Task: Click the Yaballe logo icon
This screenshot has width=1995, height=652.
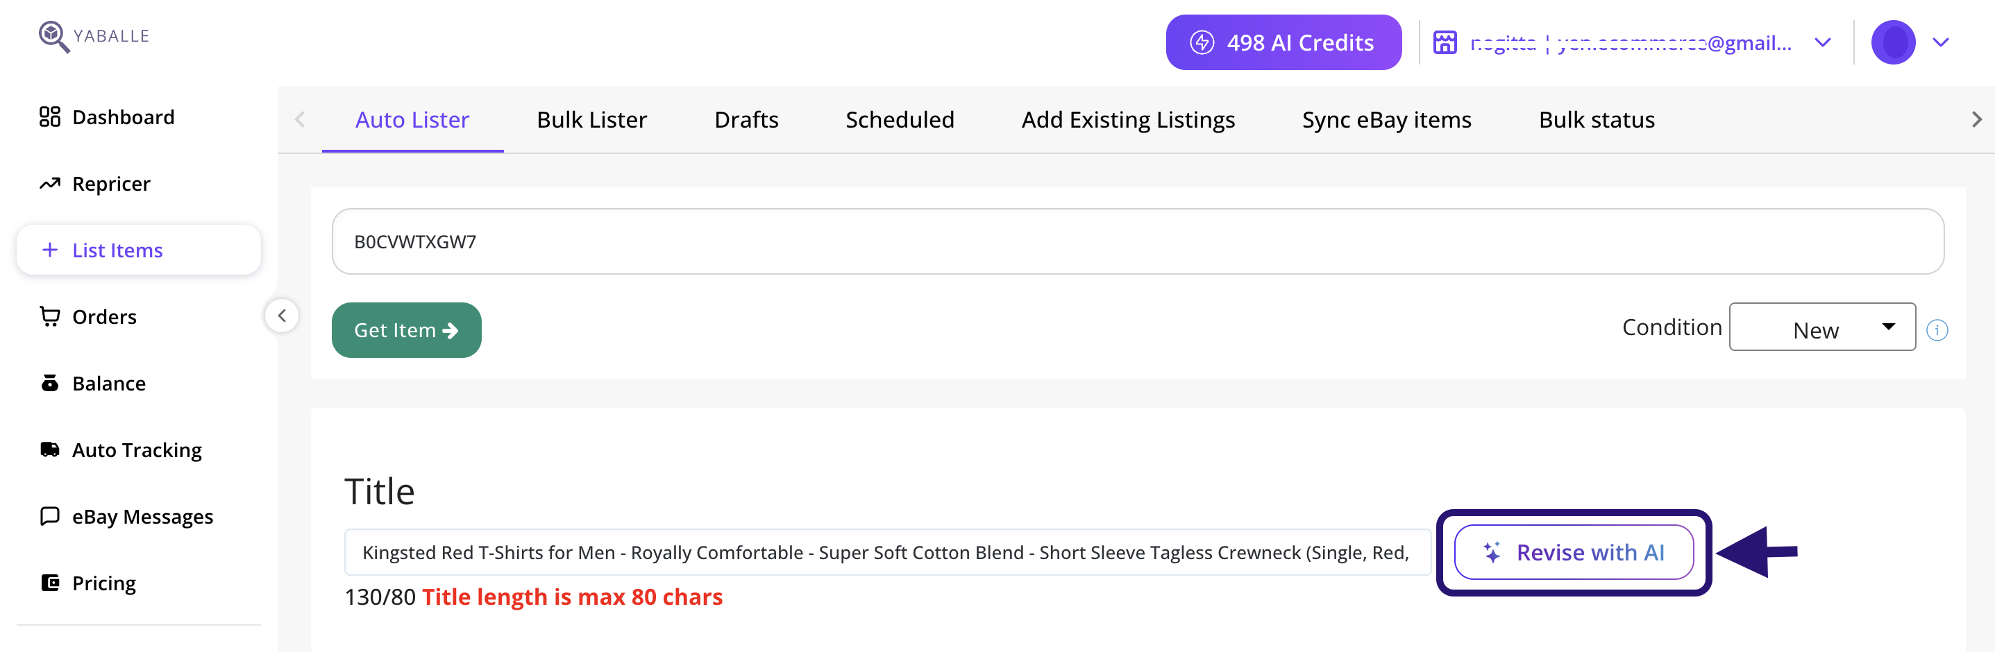Action: (53, 36)
